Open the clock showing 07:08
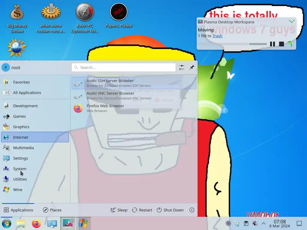307x230 pixels. click(x=280, y=223)
